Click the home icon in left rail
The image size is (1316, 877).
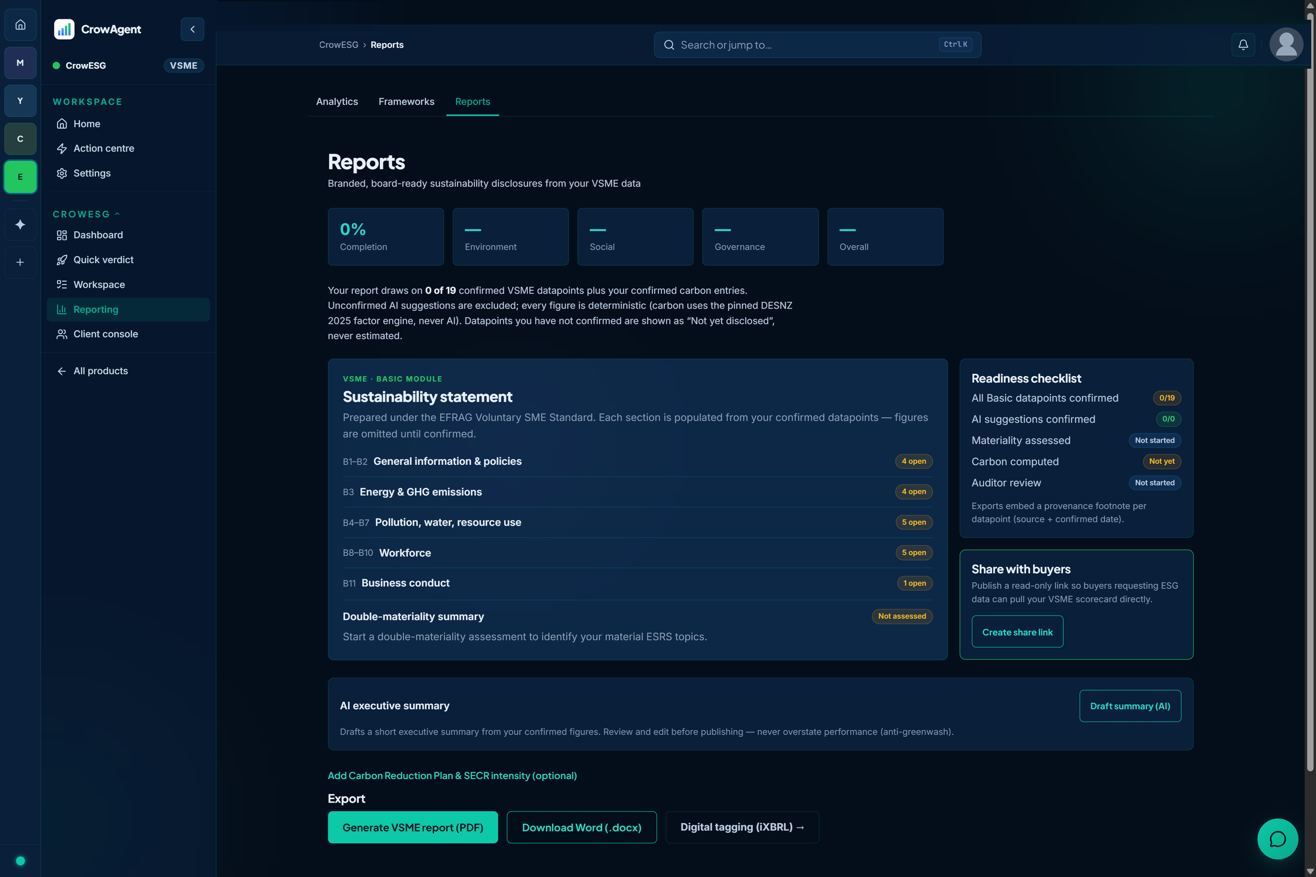point(20,25)
